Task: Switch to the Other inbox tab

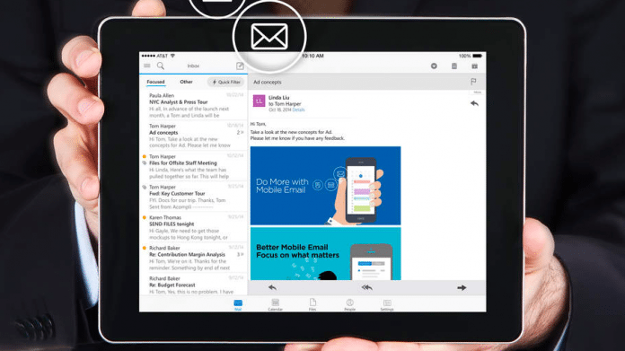Action: click(x=186, y=82)
